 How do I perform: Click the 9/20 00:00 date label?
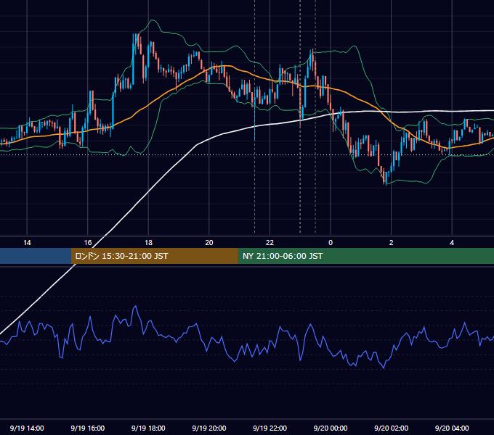331,428
